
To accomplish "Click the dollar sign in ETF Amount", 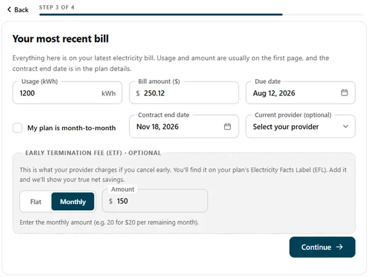I will click(x=110, y=201).
